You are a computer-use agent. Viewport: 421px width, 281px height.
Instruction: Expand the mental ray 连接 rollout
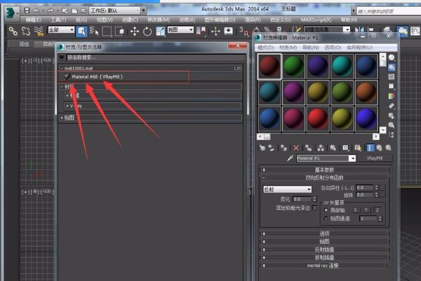(x=324, y=266)
